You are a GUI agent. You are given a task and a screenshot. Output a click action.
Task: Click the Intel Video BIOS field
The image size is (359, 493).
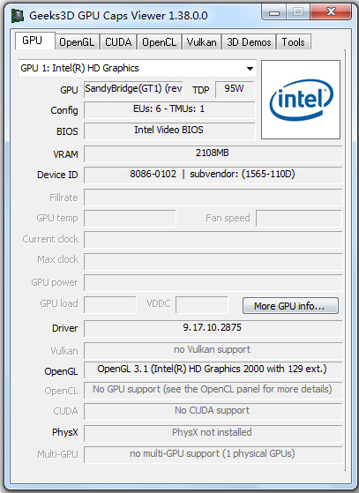(x=169, y=131)
